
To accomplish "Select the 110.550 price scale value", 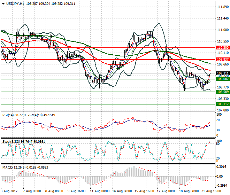I will pyautogui.click(x=223, y=41).
